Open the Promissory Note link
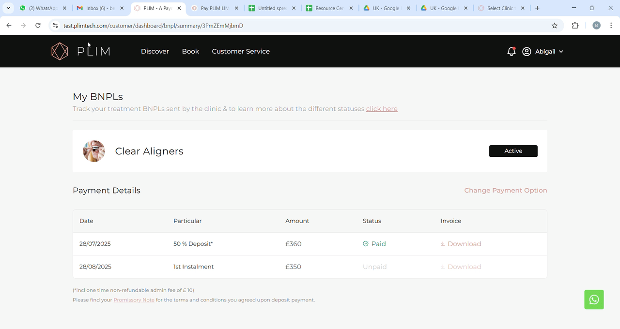The width and height of the screenshot is (620, 329). coord(134,300)
